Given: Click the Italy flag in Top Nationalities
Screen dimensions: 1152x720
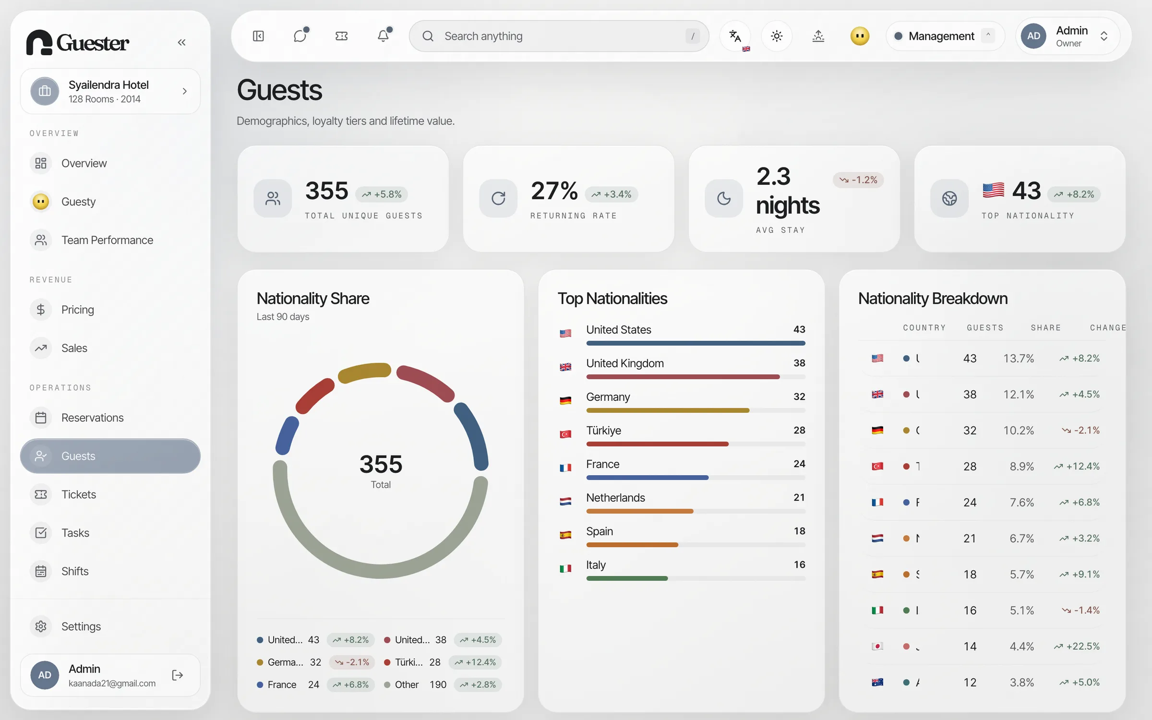Looking at the screenshot, I should [x=565, y=569].
